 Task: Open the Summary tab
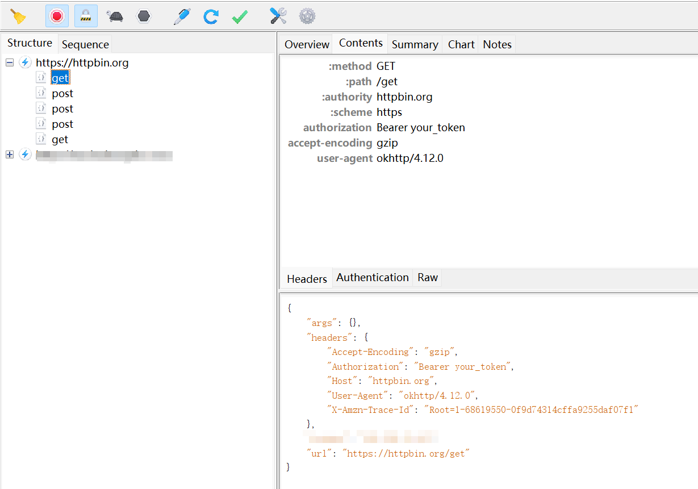pos(415,44)
